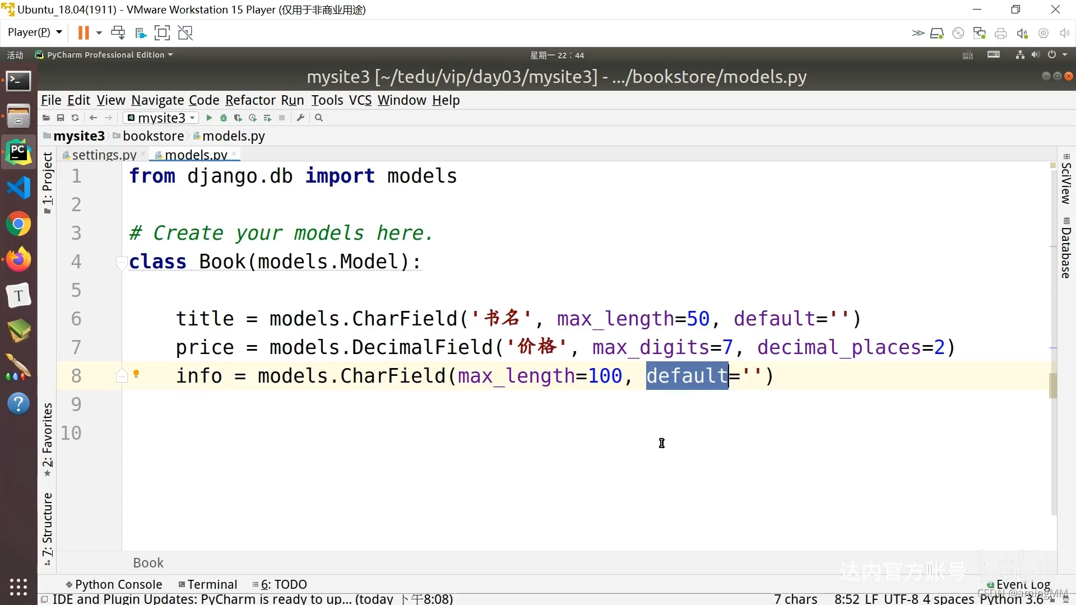Collapse the Book class fold marker on line 4
The image size is (1076, 605).
click(x=121, y=262)
